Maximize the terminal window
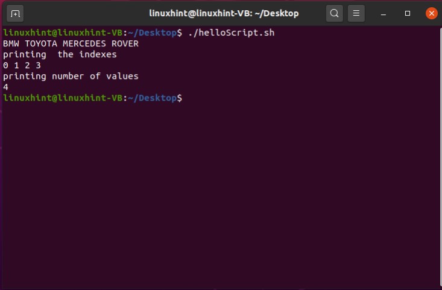Image resolution: width=442 pixels, height=290 pixels. 408,13
